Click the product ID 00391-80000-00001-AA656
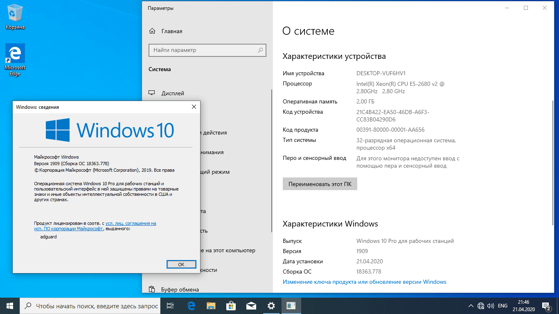The height and width of the screenshot is (314, 559). 390,130
